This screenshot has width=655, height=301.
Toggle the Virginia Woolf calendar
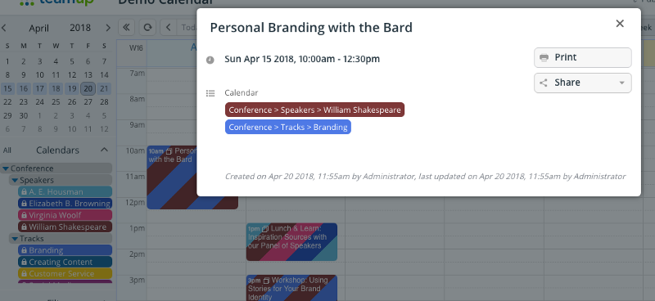[65, 215]
